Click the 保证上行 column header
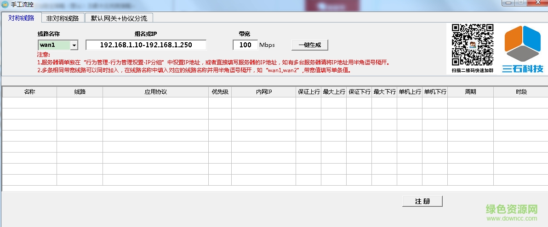Viewport: 548px width, 227px height. (x=308, y=92)
